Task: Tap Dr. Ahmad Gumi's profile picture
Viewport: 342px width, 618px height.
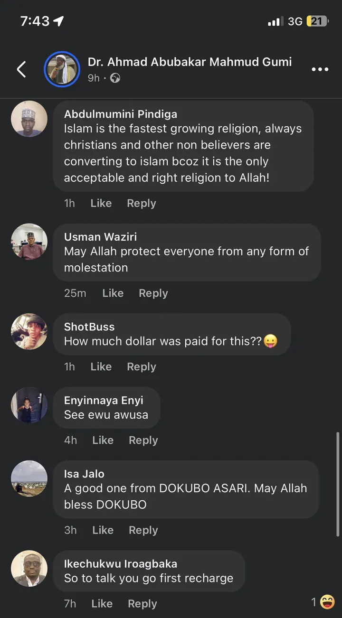Action: (x=62, y=69)
